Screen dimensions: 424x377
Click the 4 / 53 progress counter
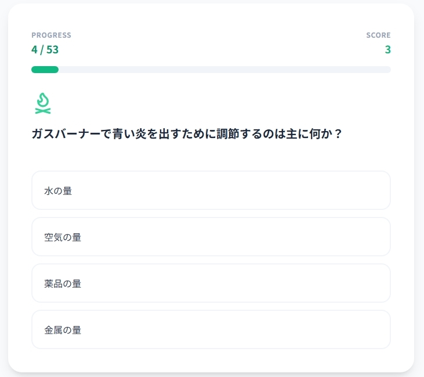coord(45,49)
